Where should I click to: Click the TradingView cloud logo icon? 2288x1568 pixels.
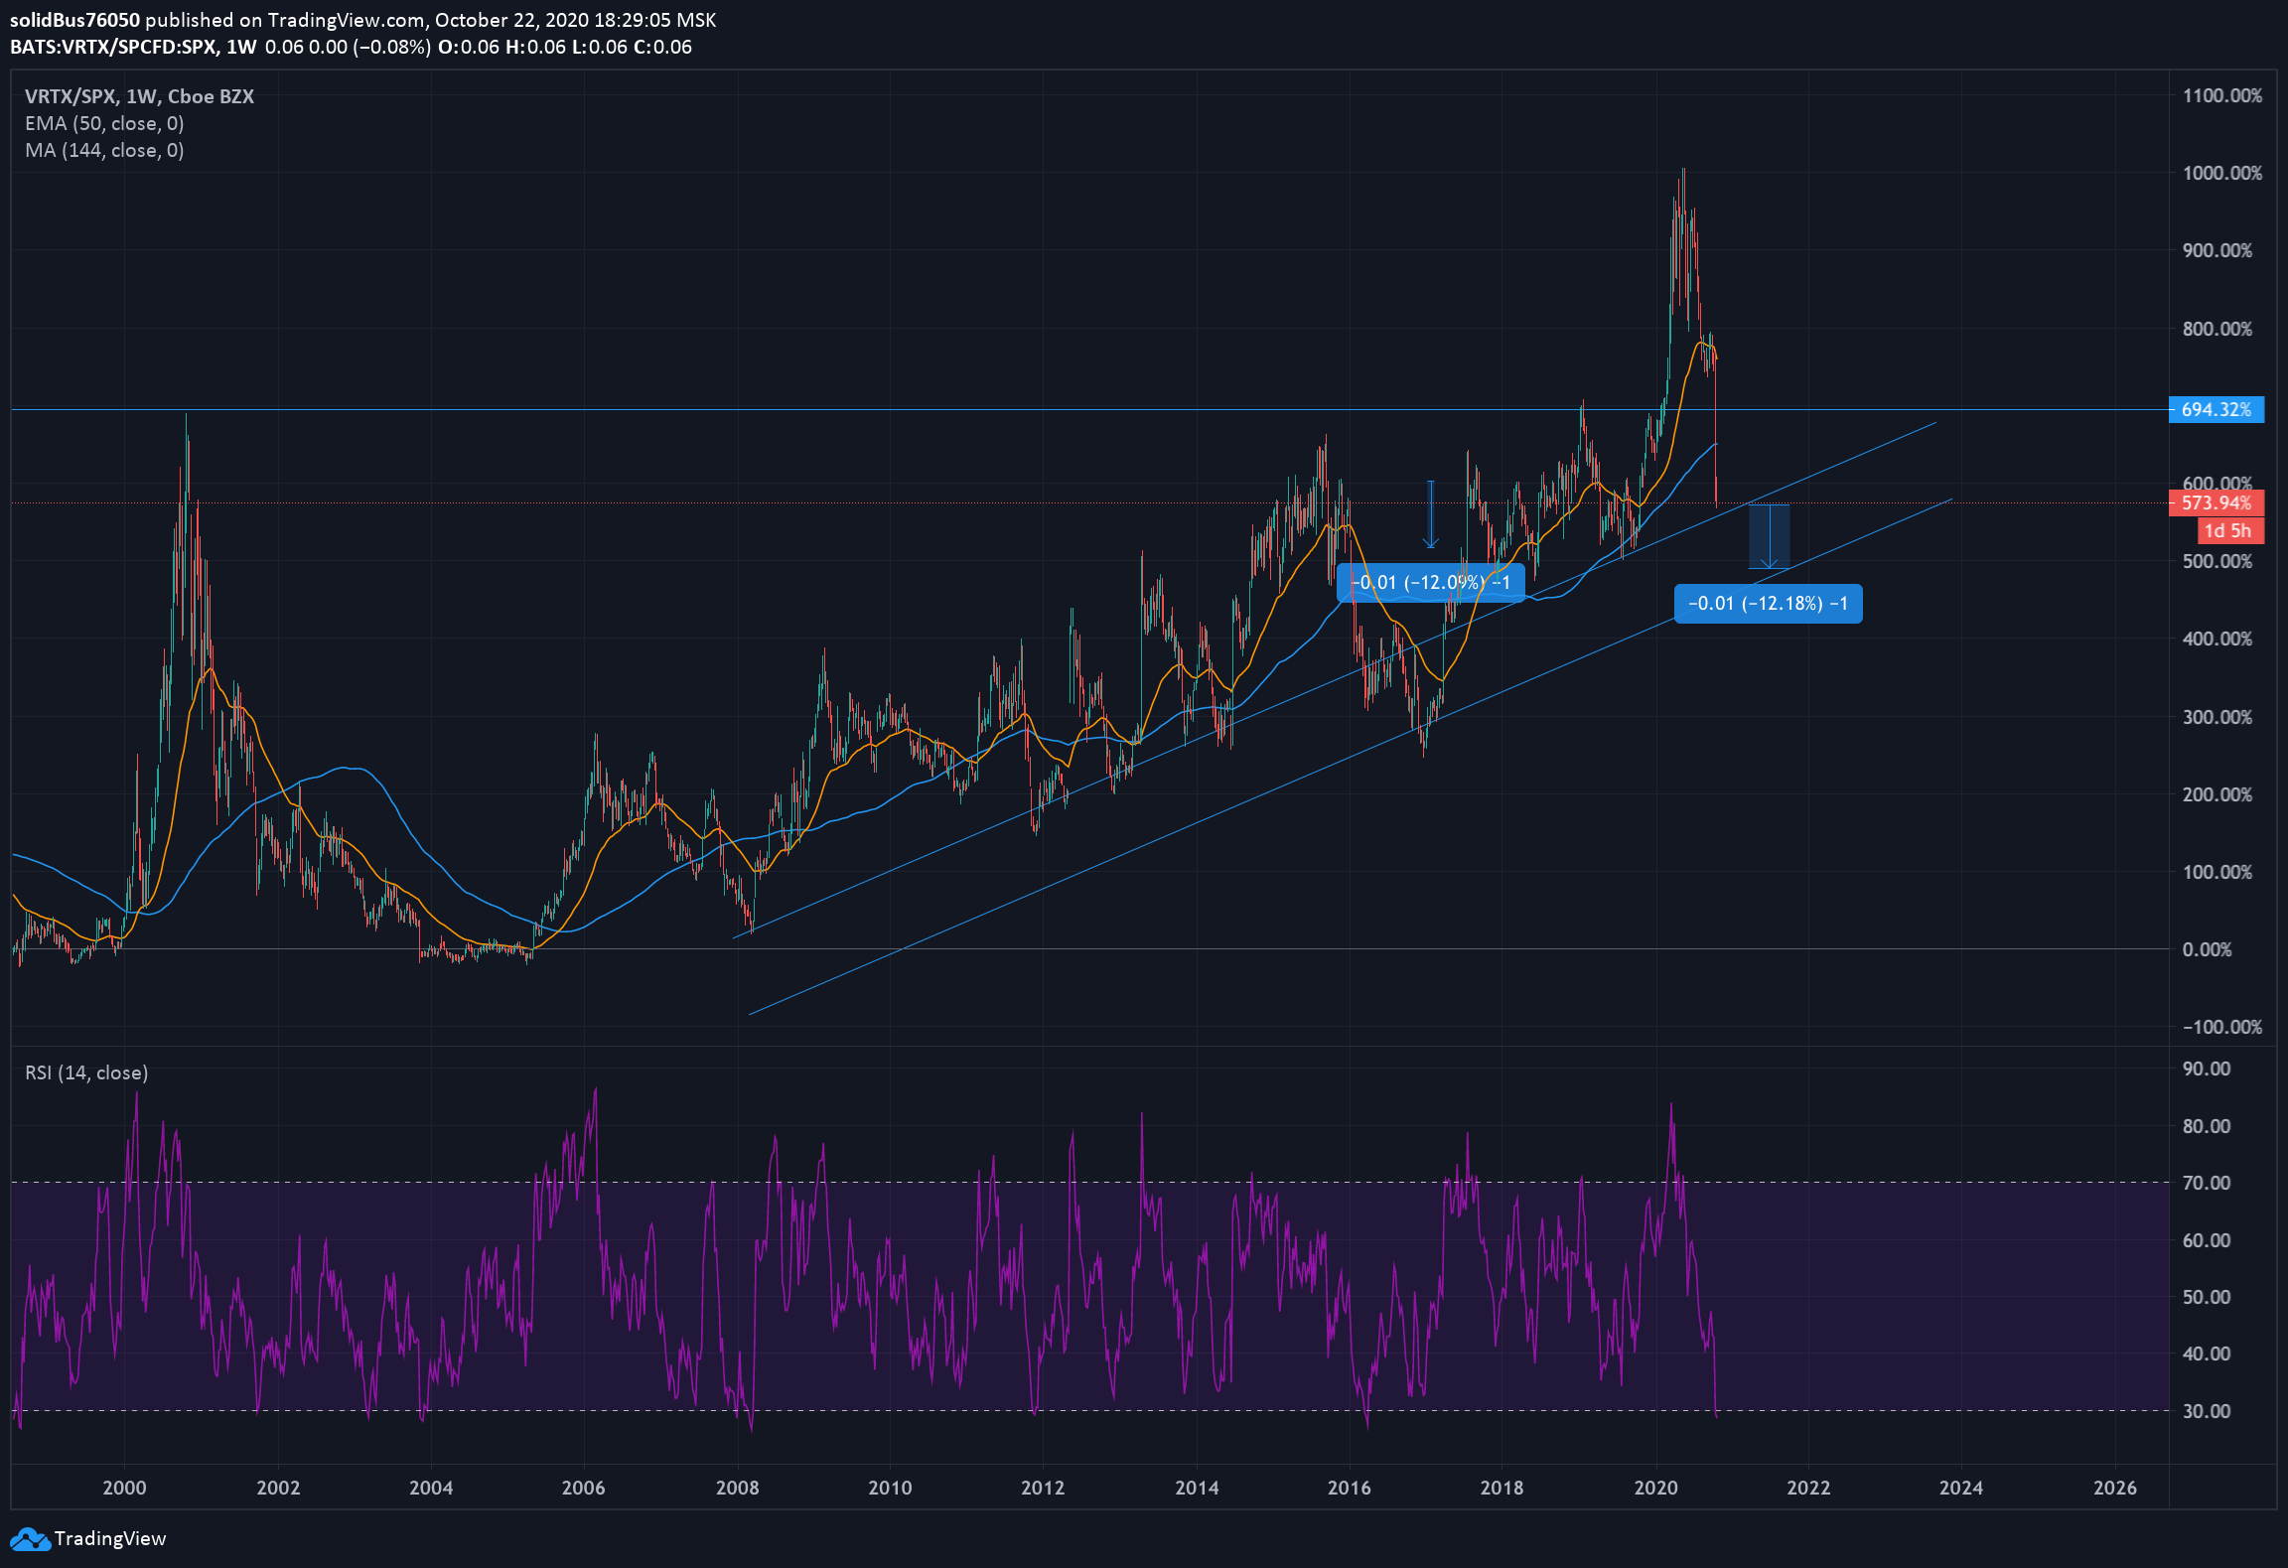coord(30,1539)
